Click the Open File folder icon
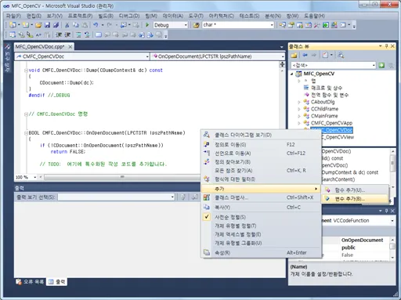The width and height of the screenshot is (401, 300). (x=38, y=25)
